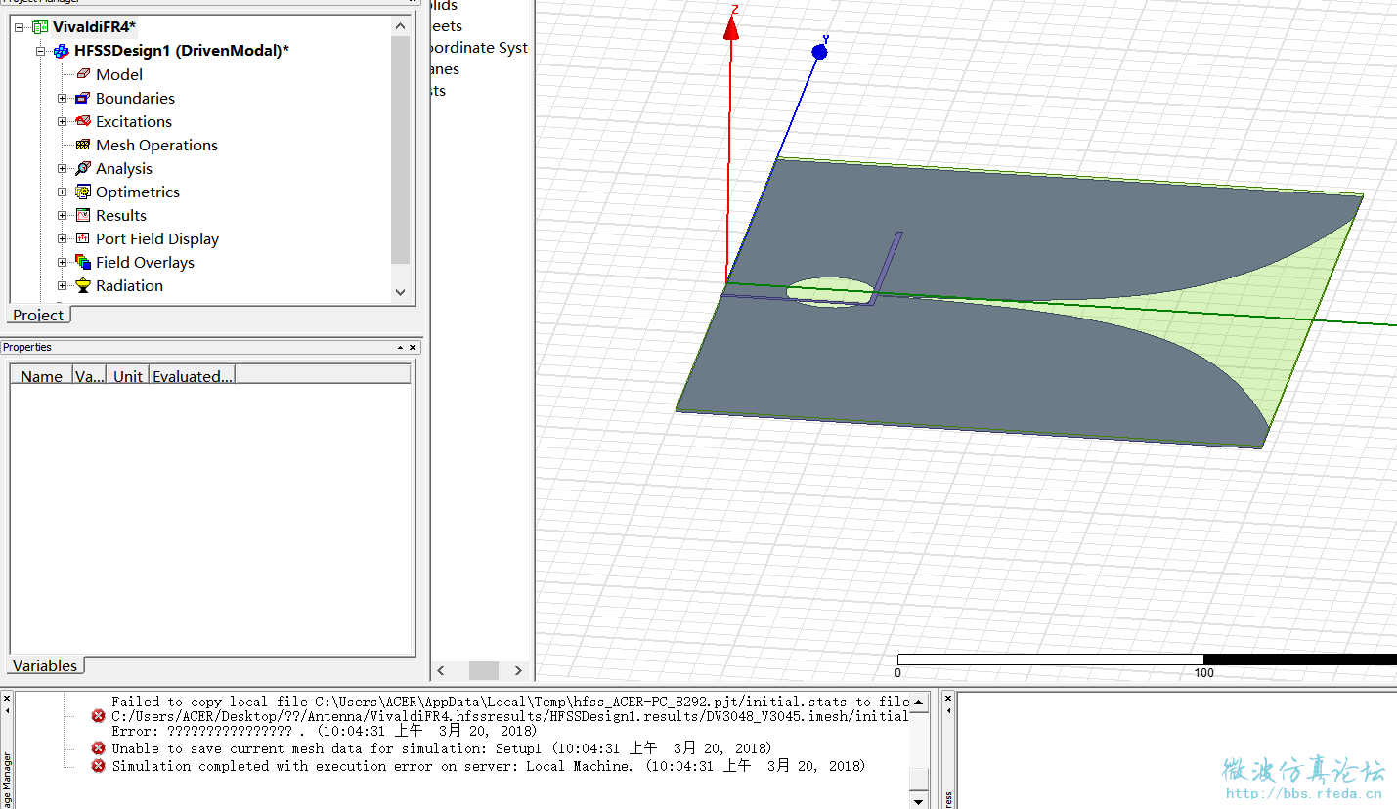The height and width of the screenshot is (809, 1397).
Task: Click the Evaluated... column header
Action: pos(192,376)
